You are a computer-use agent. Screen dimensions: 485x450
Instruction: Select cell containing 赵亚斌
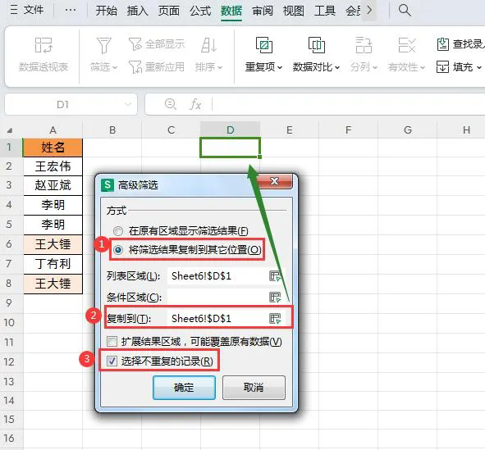coord(53,185)
